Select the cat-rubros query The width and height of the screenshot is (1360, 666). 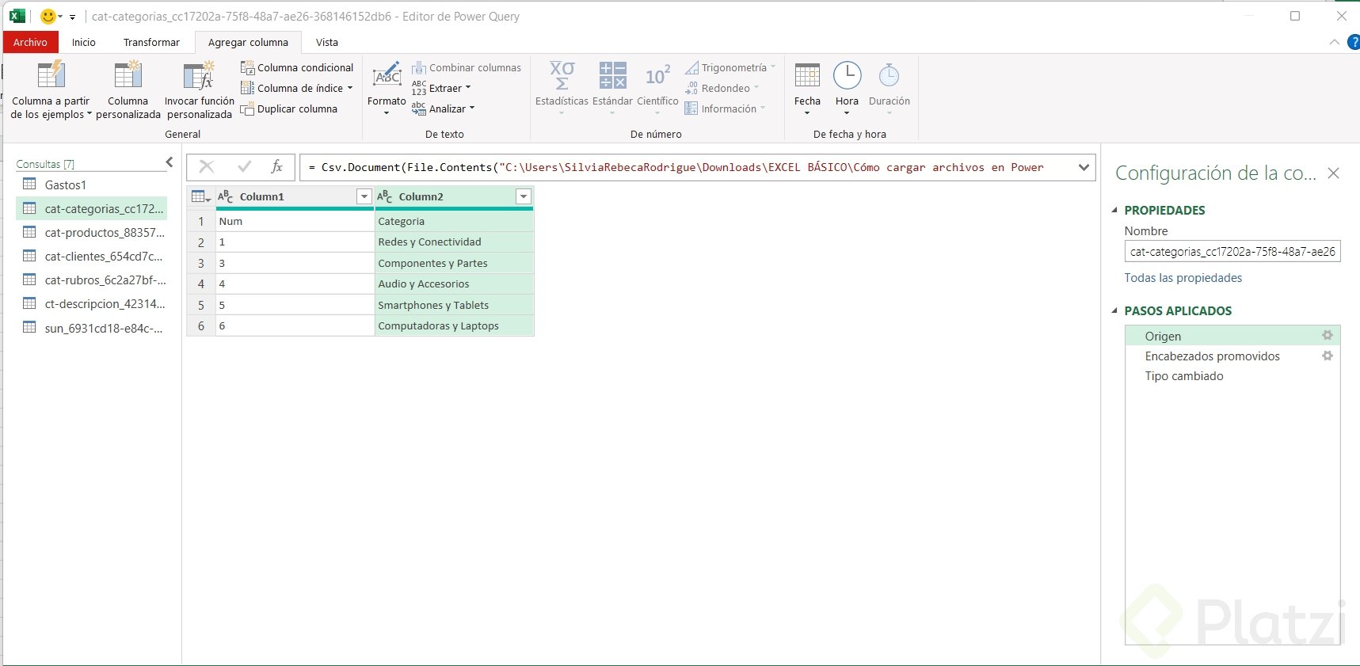(92, 280)
